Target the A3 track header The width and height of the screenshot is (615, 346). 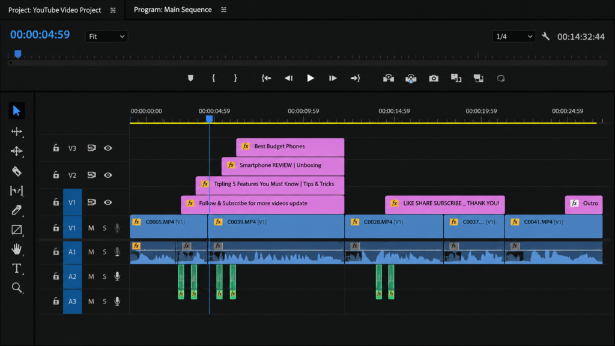pyautogui.click(x=72, y=302)
